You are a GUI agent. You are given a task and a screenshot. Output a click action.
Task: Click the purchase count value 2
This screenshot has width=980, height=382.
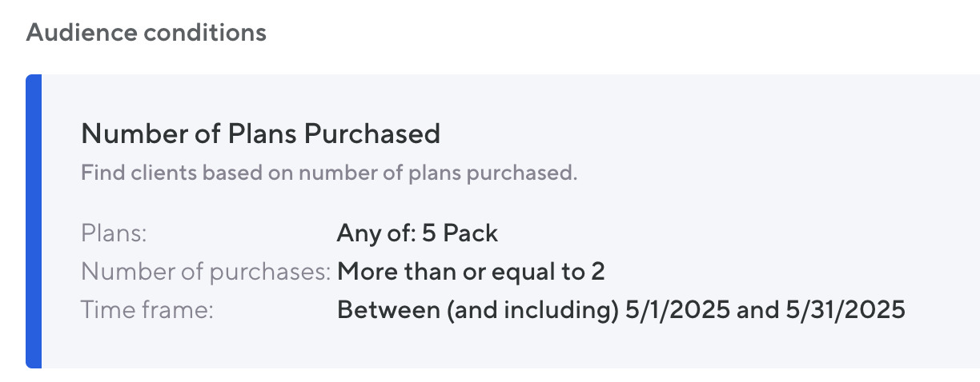click(597, 272)
